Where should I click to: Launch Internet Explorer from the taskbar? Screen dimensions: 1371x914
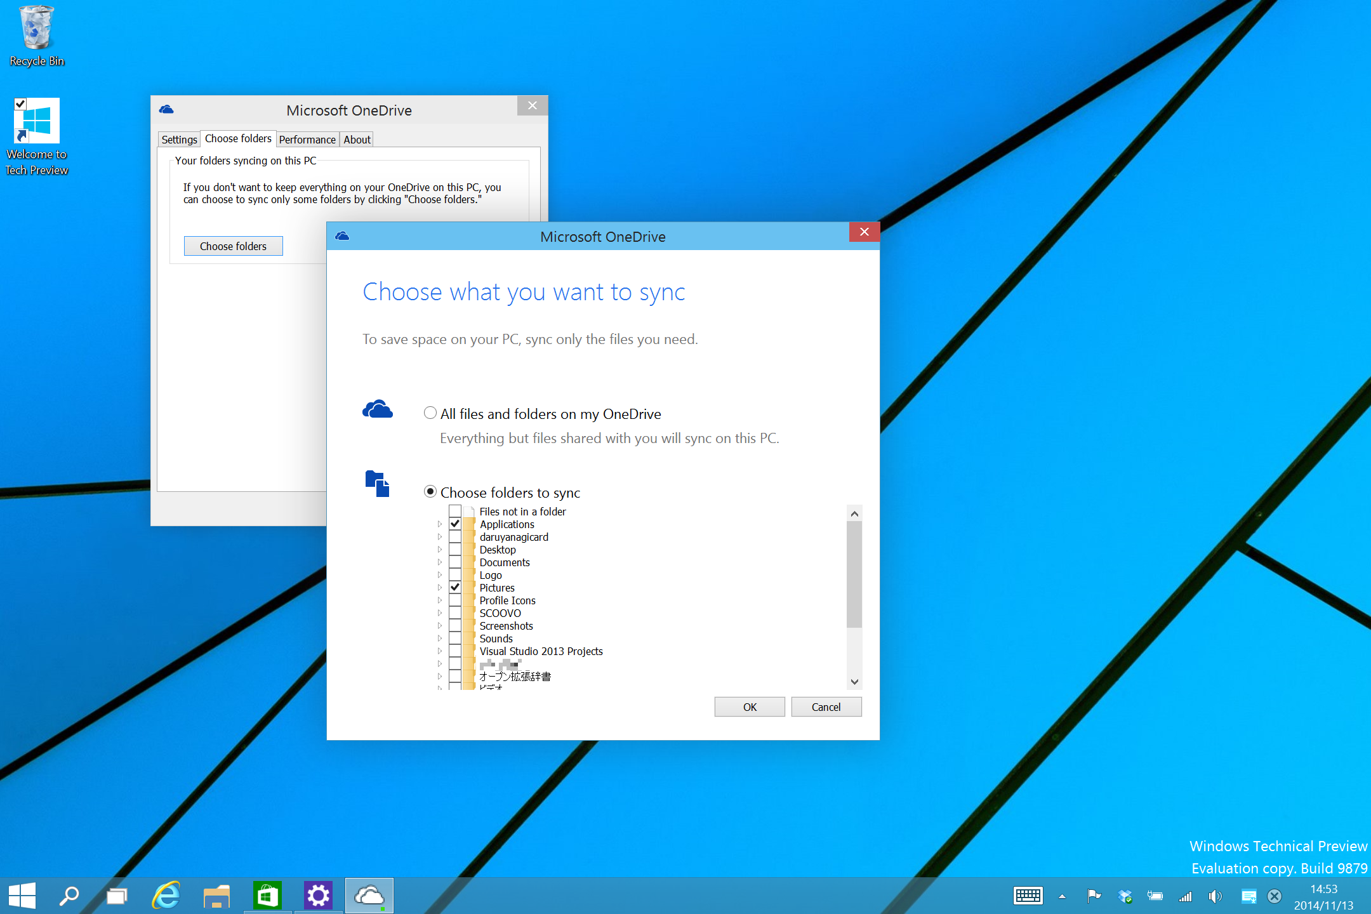(x=166, y=895)
